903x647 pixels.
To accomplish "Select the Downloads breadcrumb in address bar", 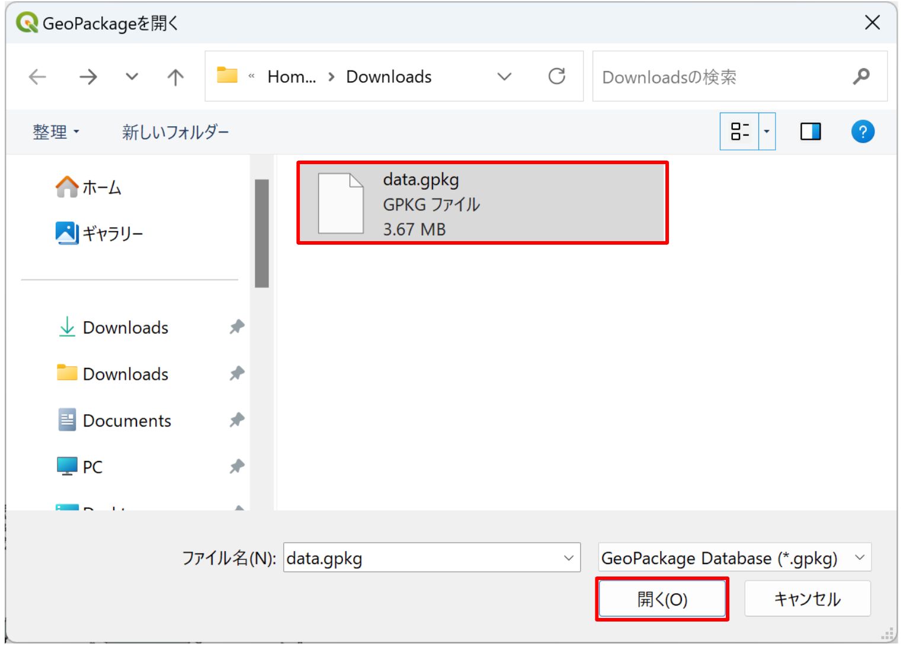I will click(389, 77).
